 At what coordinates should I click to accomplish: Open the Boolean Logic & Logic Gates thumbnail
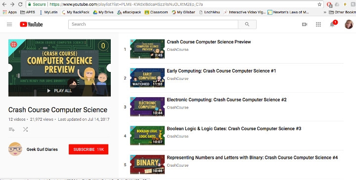[x=147, y=136]
